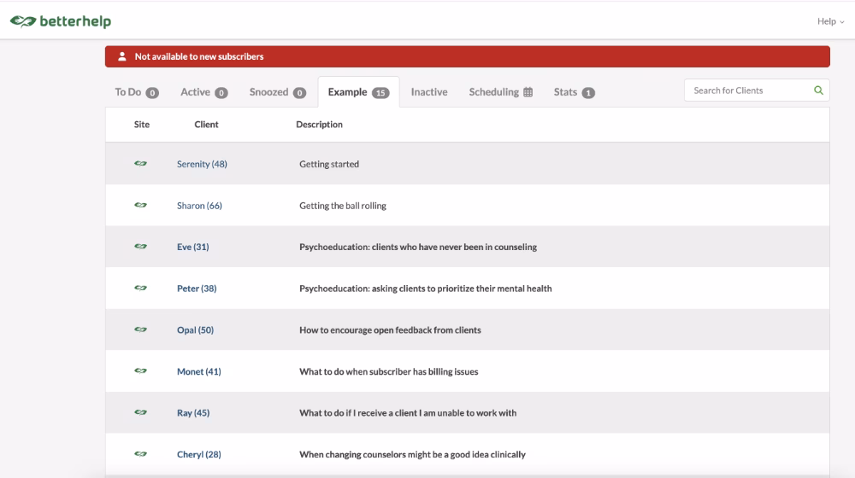855x478 pixels.
Task: Click the Site column header
Action: (x=142, y=124)
